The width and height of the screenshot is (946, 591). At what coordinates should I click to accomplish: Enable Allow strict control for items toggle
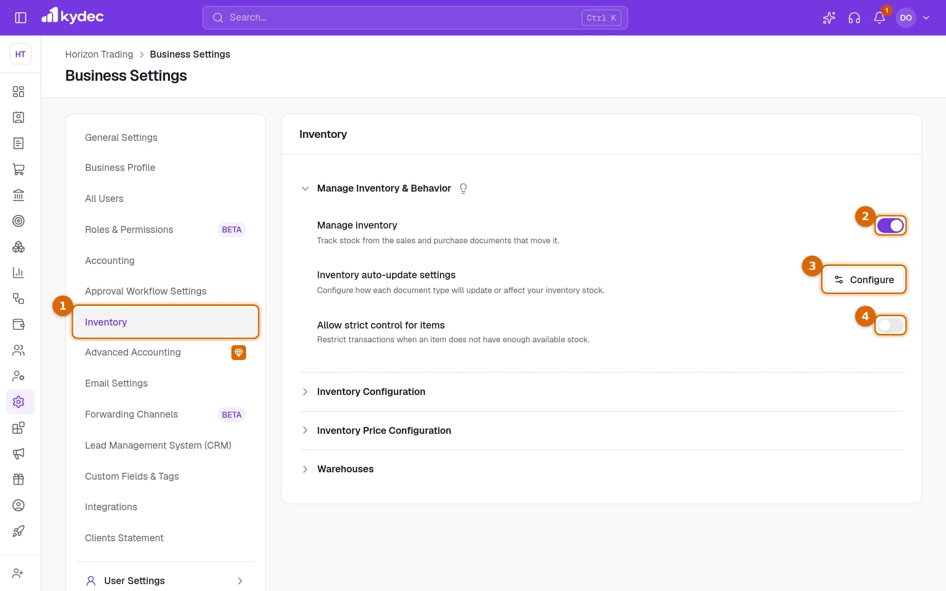coord(890,325)
